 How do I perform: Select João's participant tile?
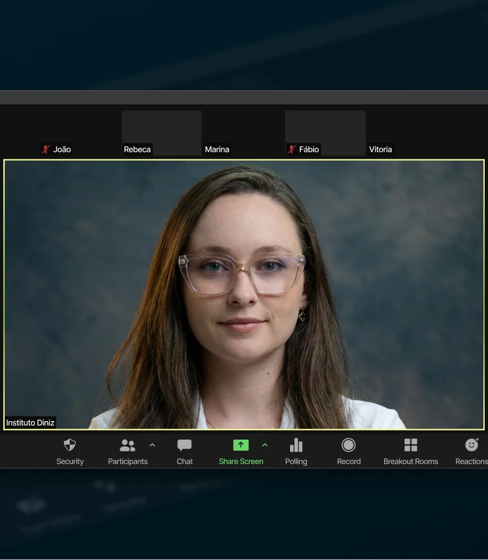(79, 133)
